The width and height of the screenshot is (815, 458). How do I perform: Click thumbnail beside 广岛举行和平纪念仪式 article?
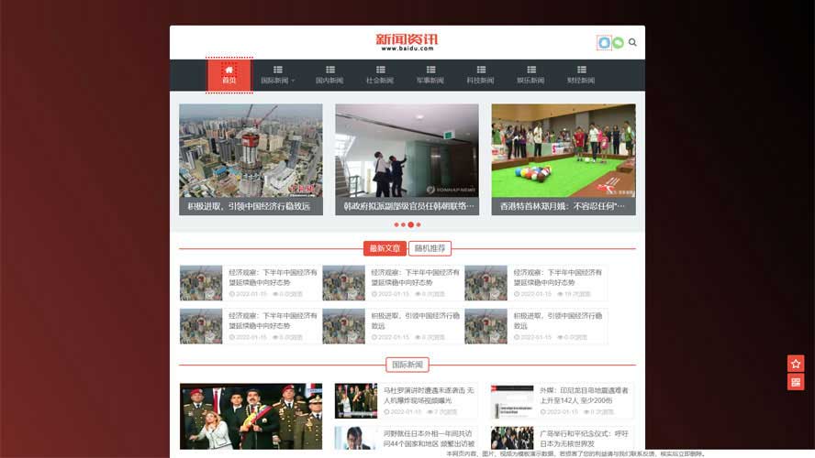tap(512, 438)
